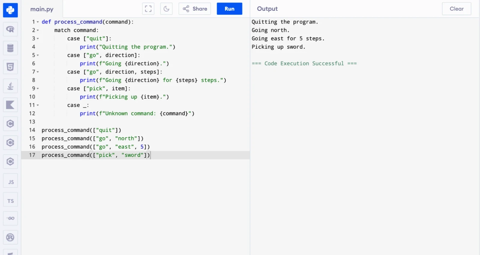The image size is (480, 255).
Task: Click "Code Execution Successful" status text
Action: [304, 64]
